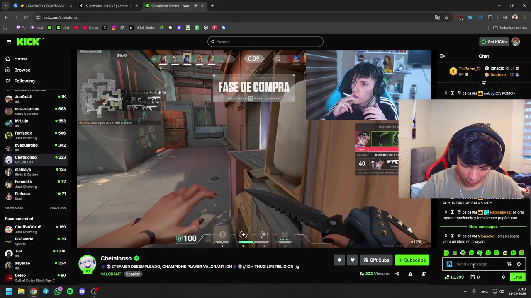Open Spotify from the taskbar
Screen dimensions: 531x298
(70, 291)
